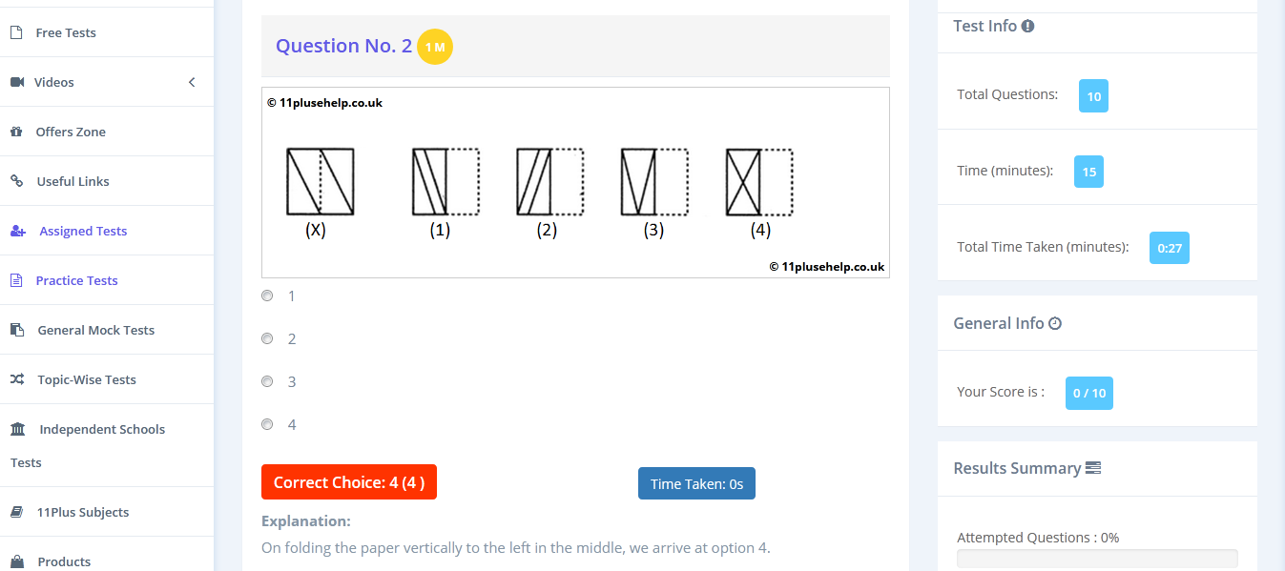Screen dimensions: 1285x571
Task: Click the Test Info information icon
Action: (x=1027, y=27)
